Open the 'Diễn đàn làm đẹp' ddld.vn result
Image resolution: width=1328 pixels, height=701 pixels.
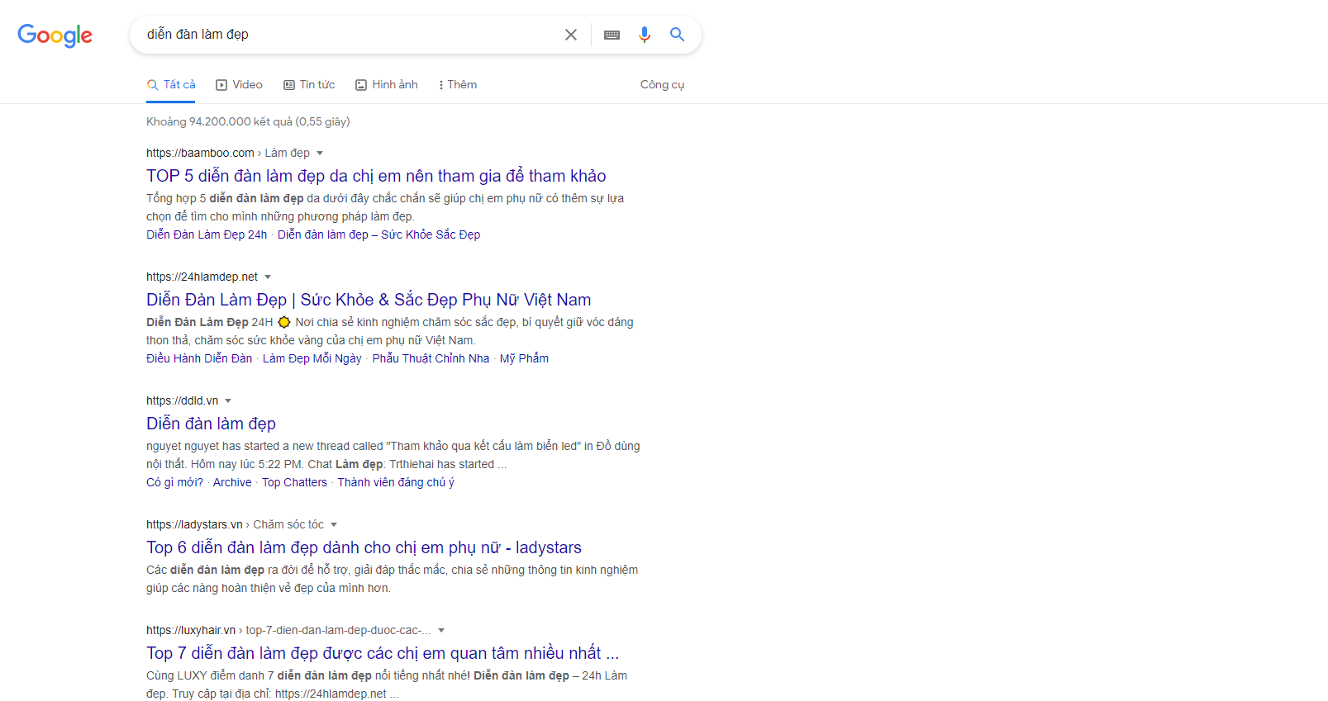211,424
